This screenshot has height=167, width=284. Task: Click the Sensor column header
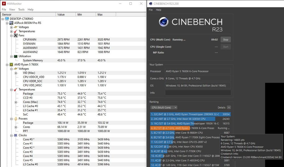(x=28, y=15)
